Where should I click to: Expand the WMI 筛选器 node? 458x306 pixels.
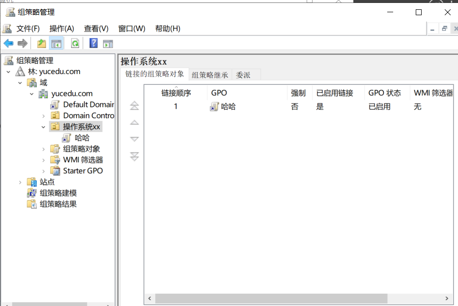pyautogui.click(x=43, y=160)
